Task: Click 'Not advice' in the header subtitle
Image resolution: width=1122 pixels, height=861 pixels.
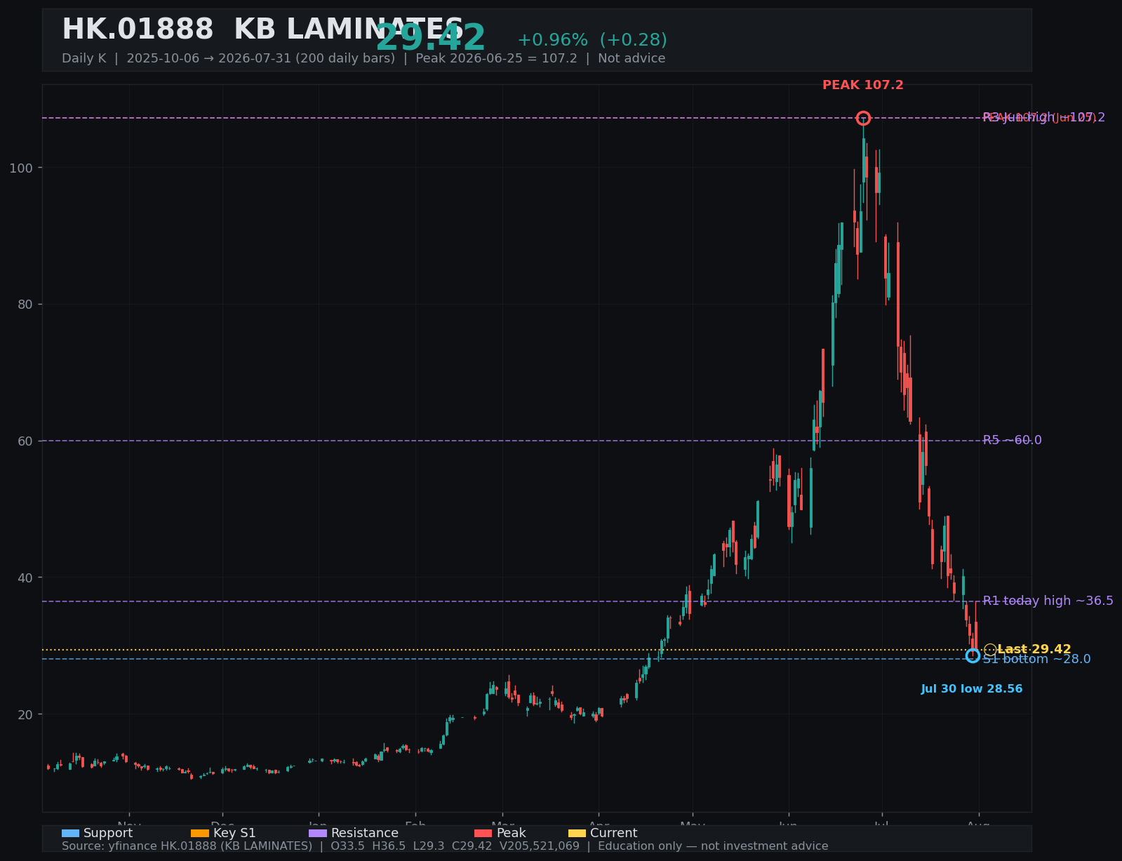Action: 632,59
